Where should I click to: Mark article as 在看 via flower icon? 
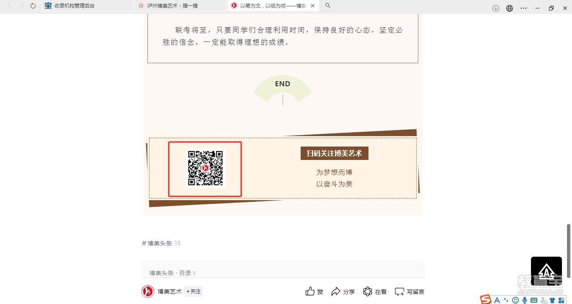(368, 291)
